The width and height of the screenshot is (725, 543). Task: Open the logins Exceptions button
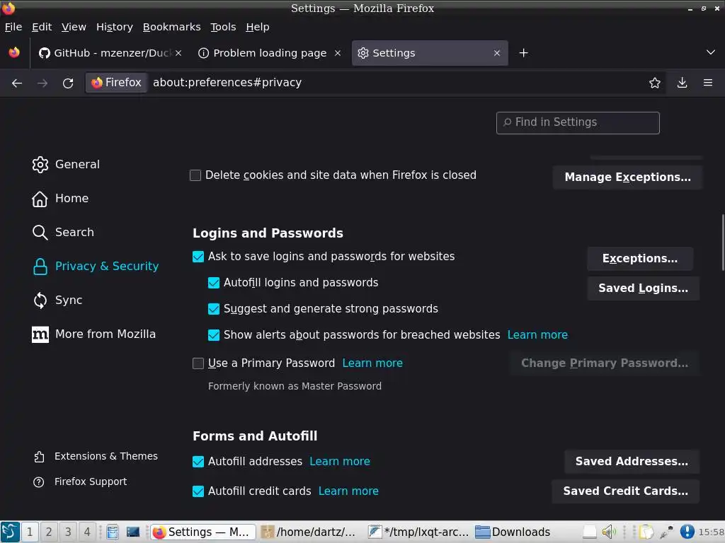coord(640,259)
